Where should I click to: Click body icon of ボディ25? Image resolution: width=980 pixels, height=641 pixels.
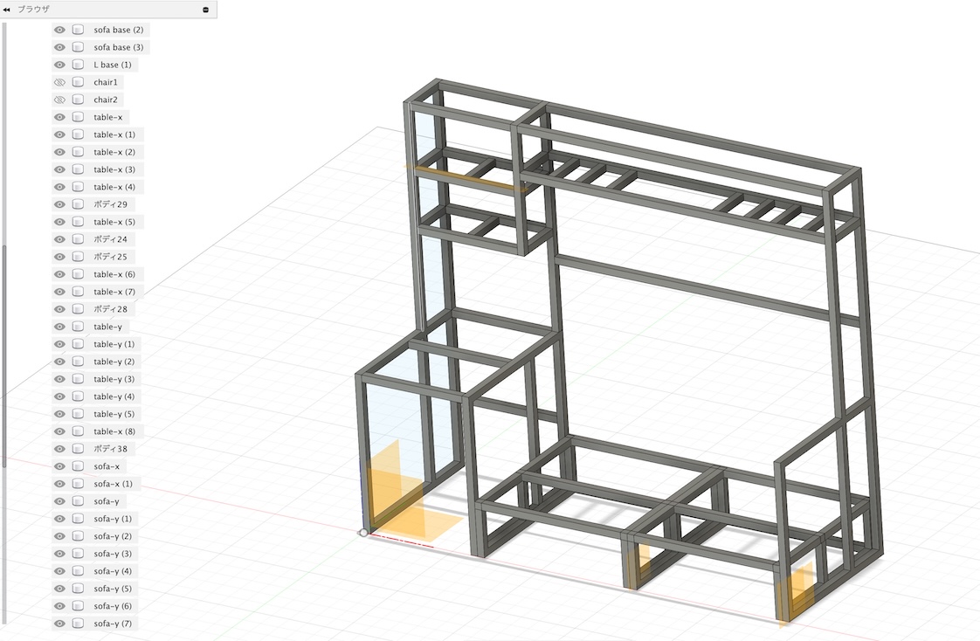pyautogui.click(x=78, y=257)
